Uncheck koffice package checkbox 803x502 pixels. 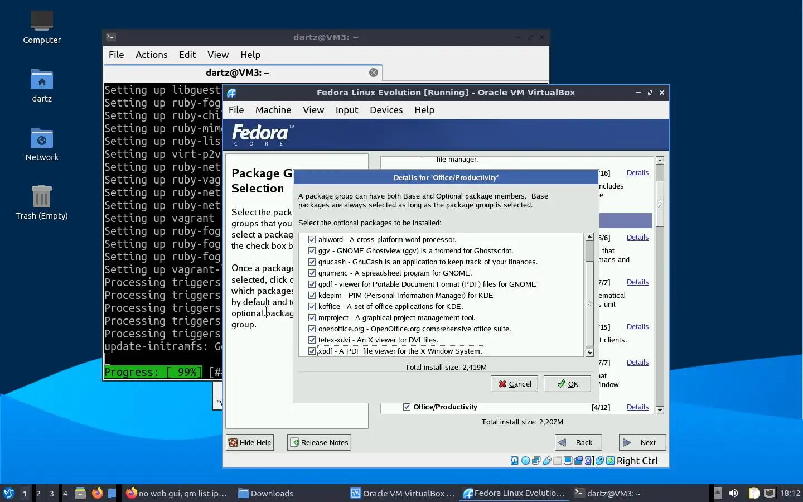pyautogui.click(x=312, y=306)
